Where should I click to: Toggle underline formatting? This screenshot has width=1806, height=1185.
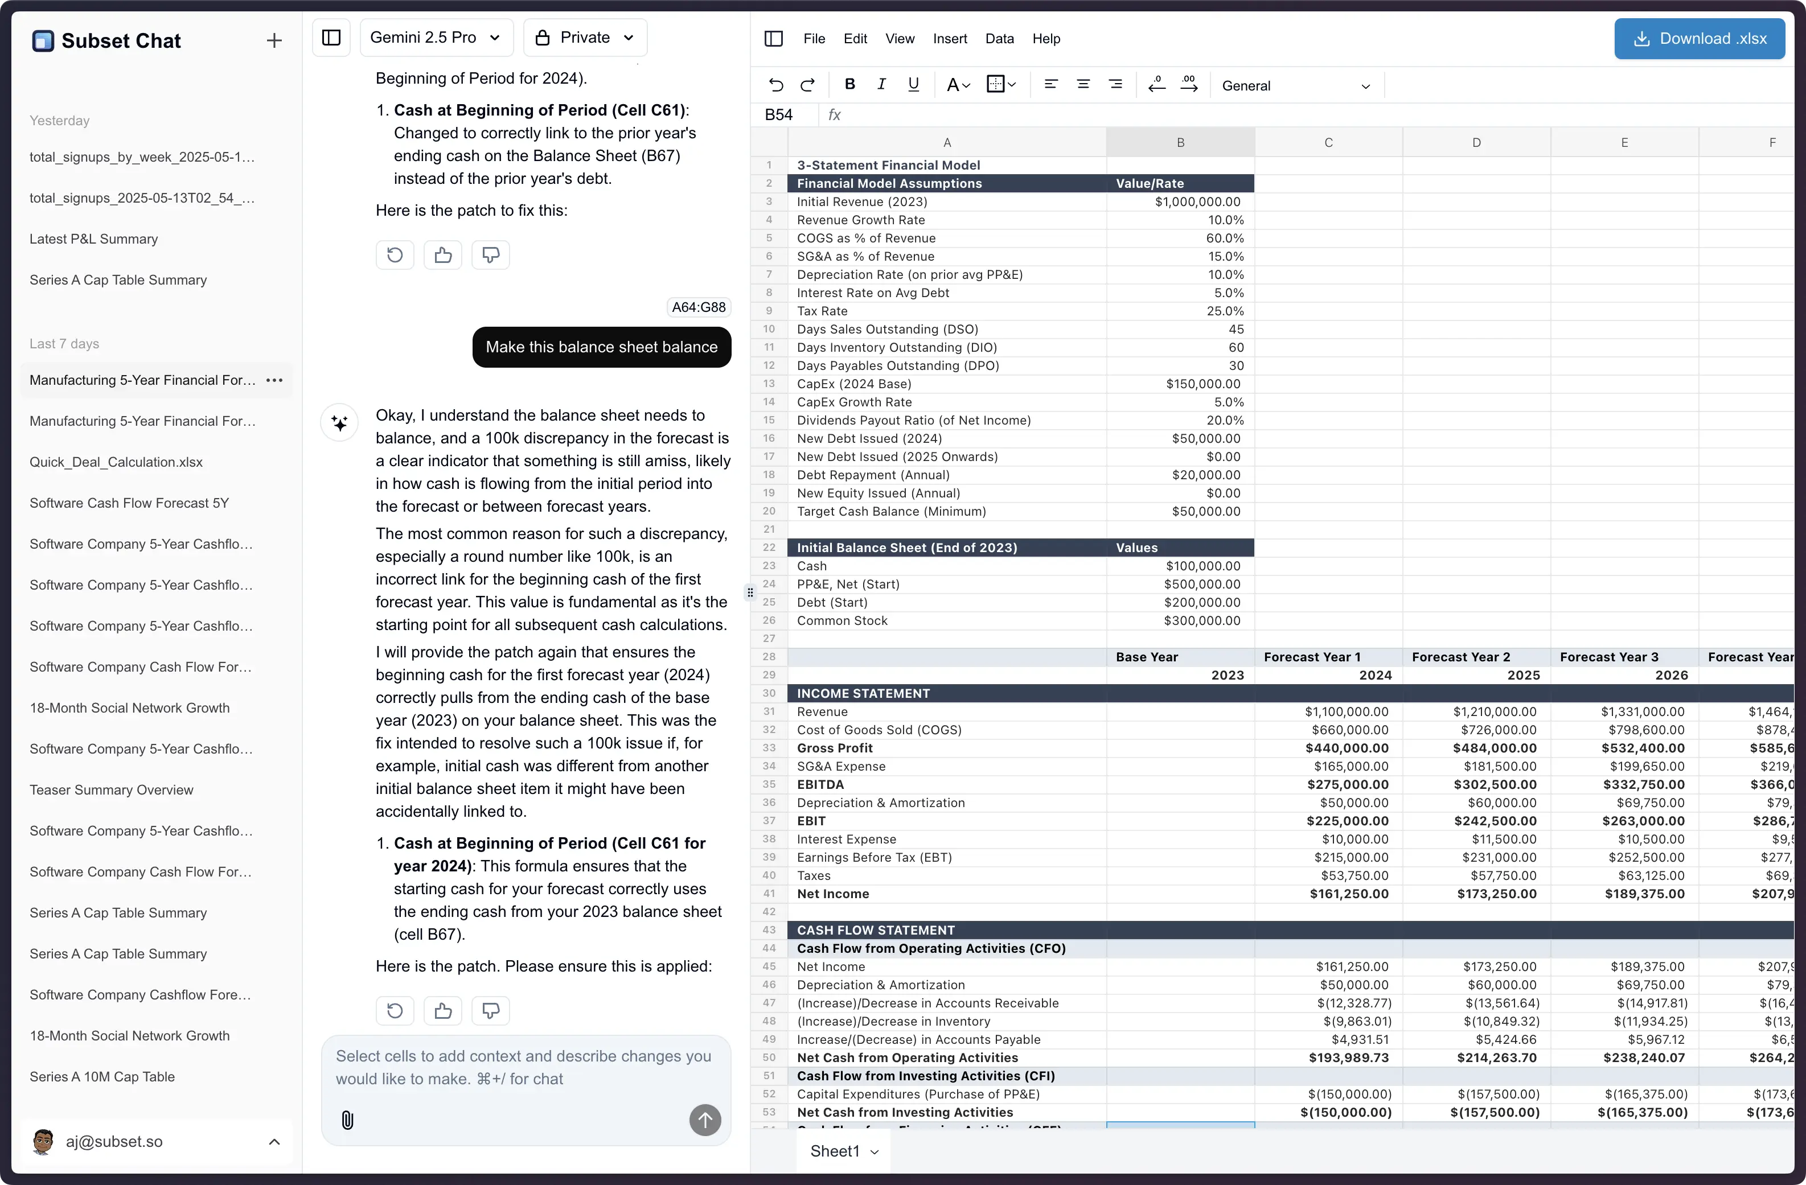(914, 85)
